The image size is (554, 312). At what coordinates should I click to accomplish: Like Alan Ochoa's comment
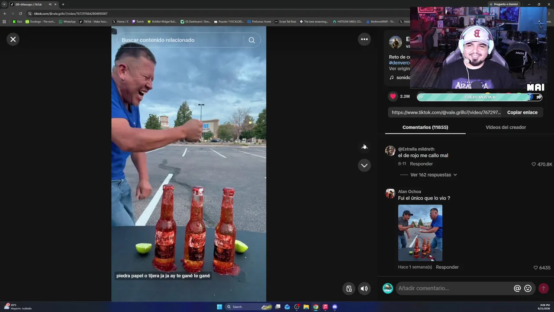pyautogui.click(x=535, y=268)
